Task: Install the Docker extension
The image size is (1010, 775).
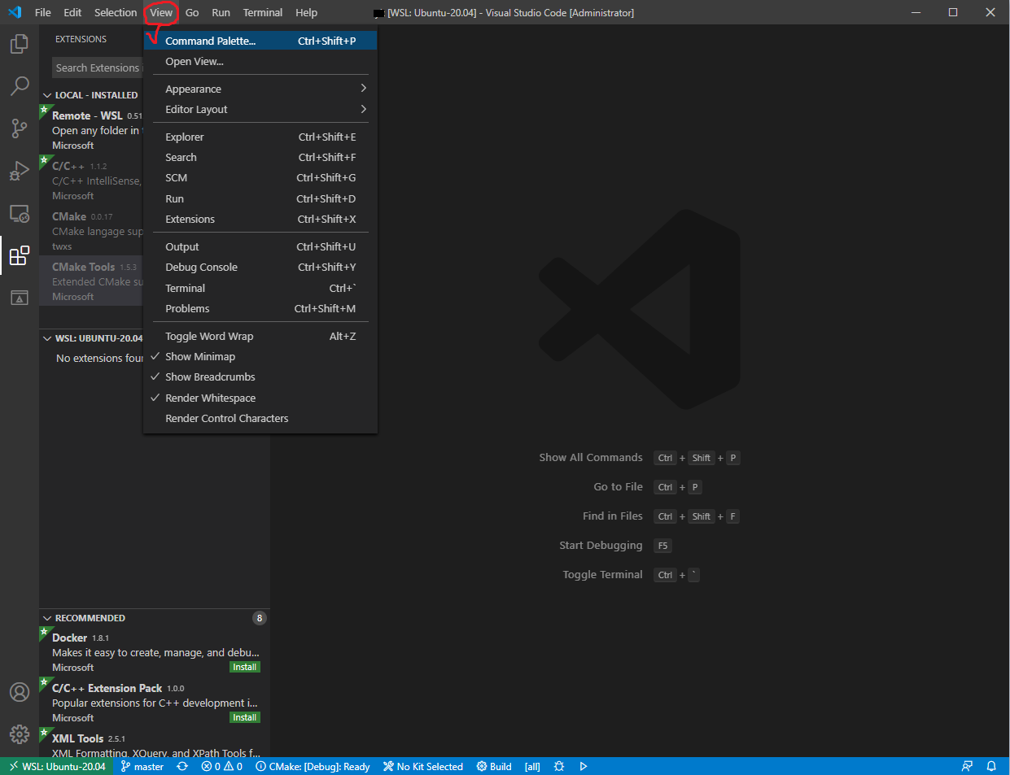Action: 244,667
